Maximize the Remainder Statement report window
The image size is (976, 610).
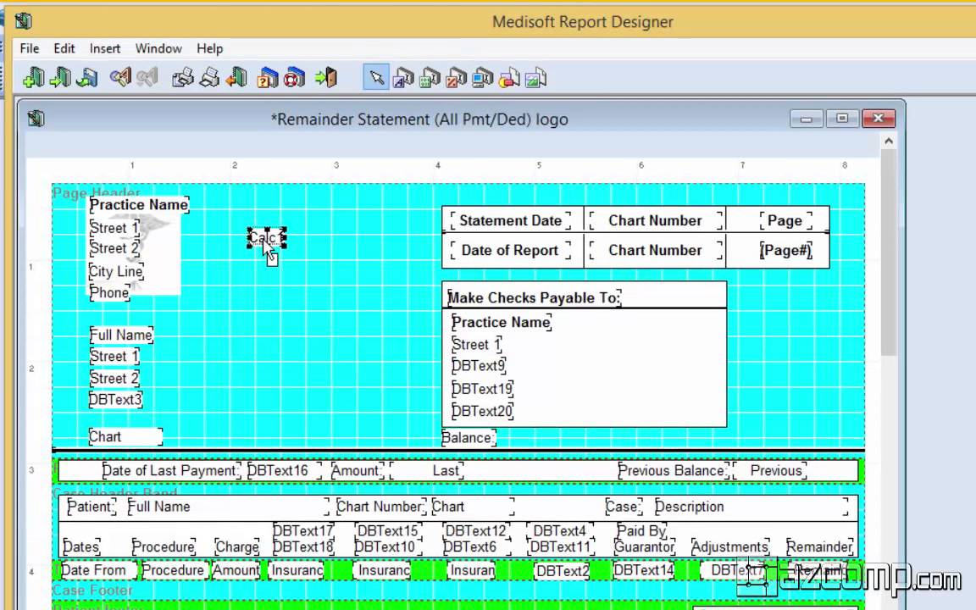842,119
